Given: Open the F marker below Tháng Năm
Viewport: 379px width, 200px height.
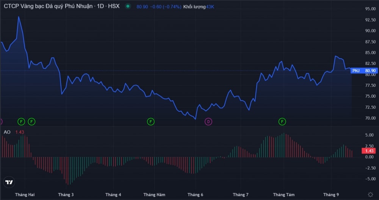Looking at the screenshot, I should point(150,122).
